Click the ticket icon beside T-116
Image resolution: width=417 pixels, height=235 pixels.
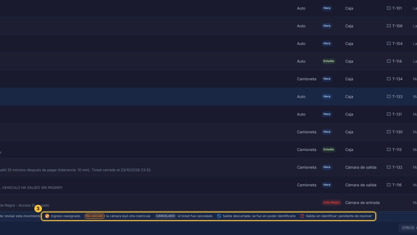point(389,185)
